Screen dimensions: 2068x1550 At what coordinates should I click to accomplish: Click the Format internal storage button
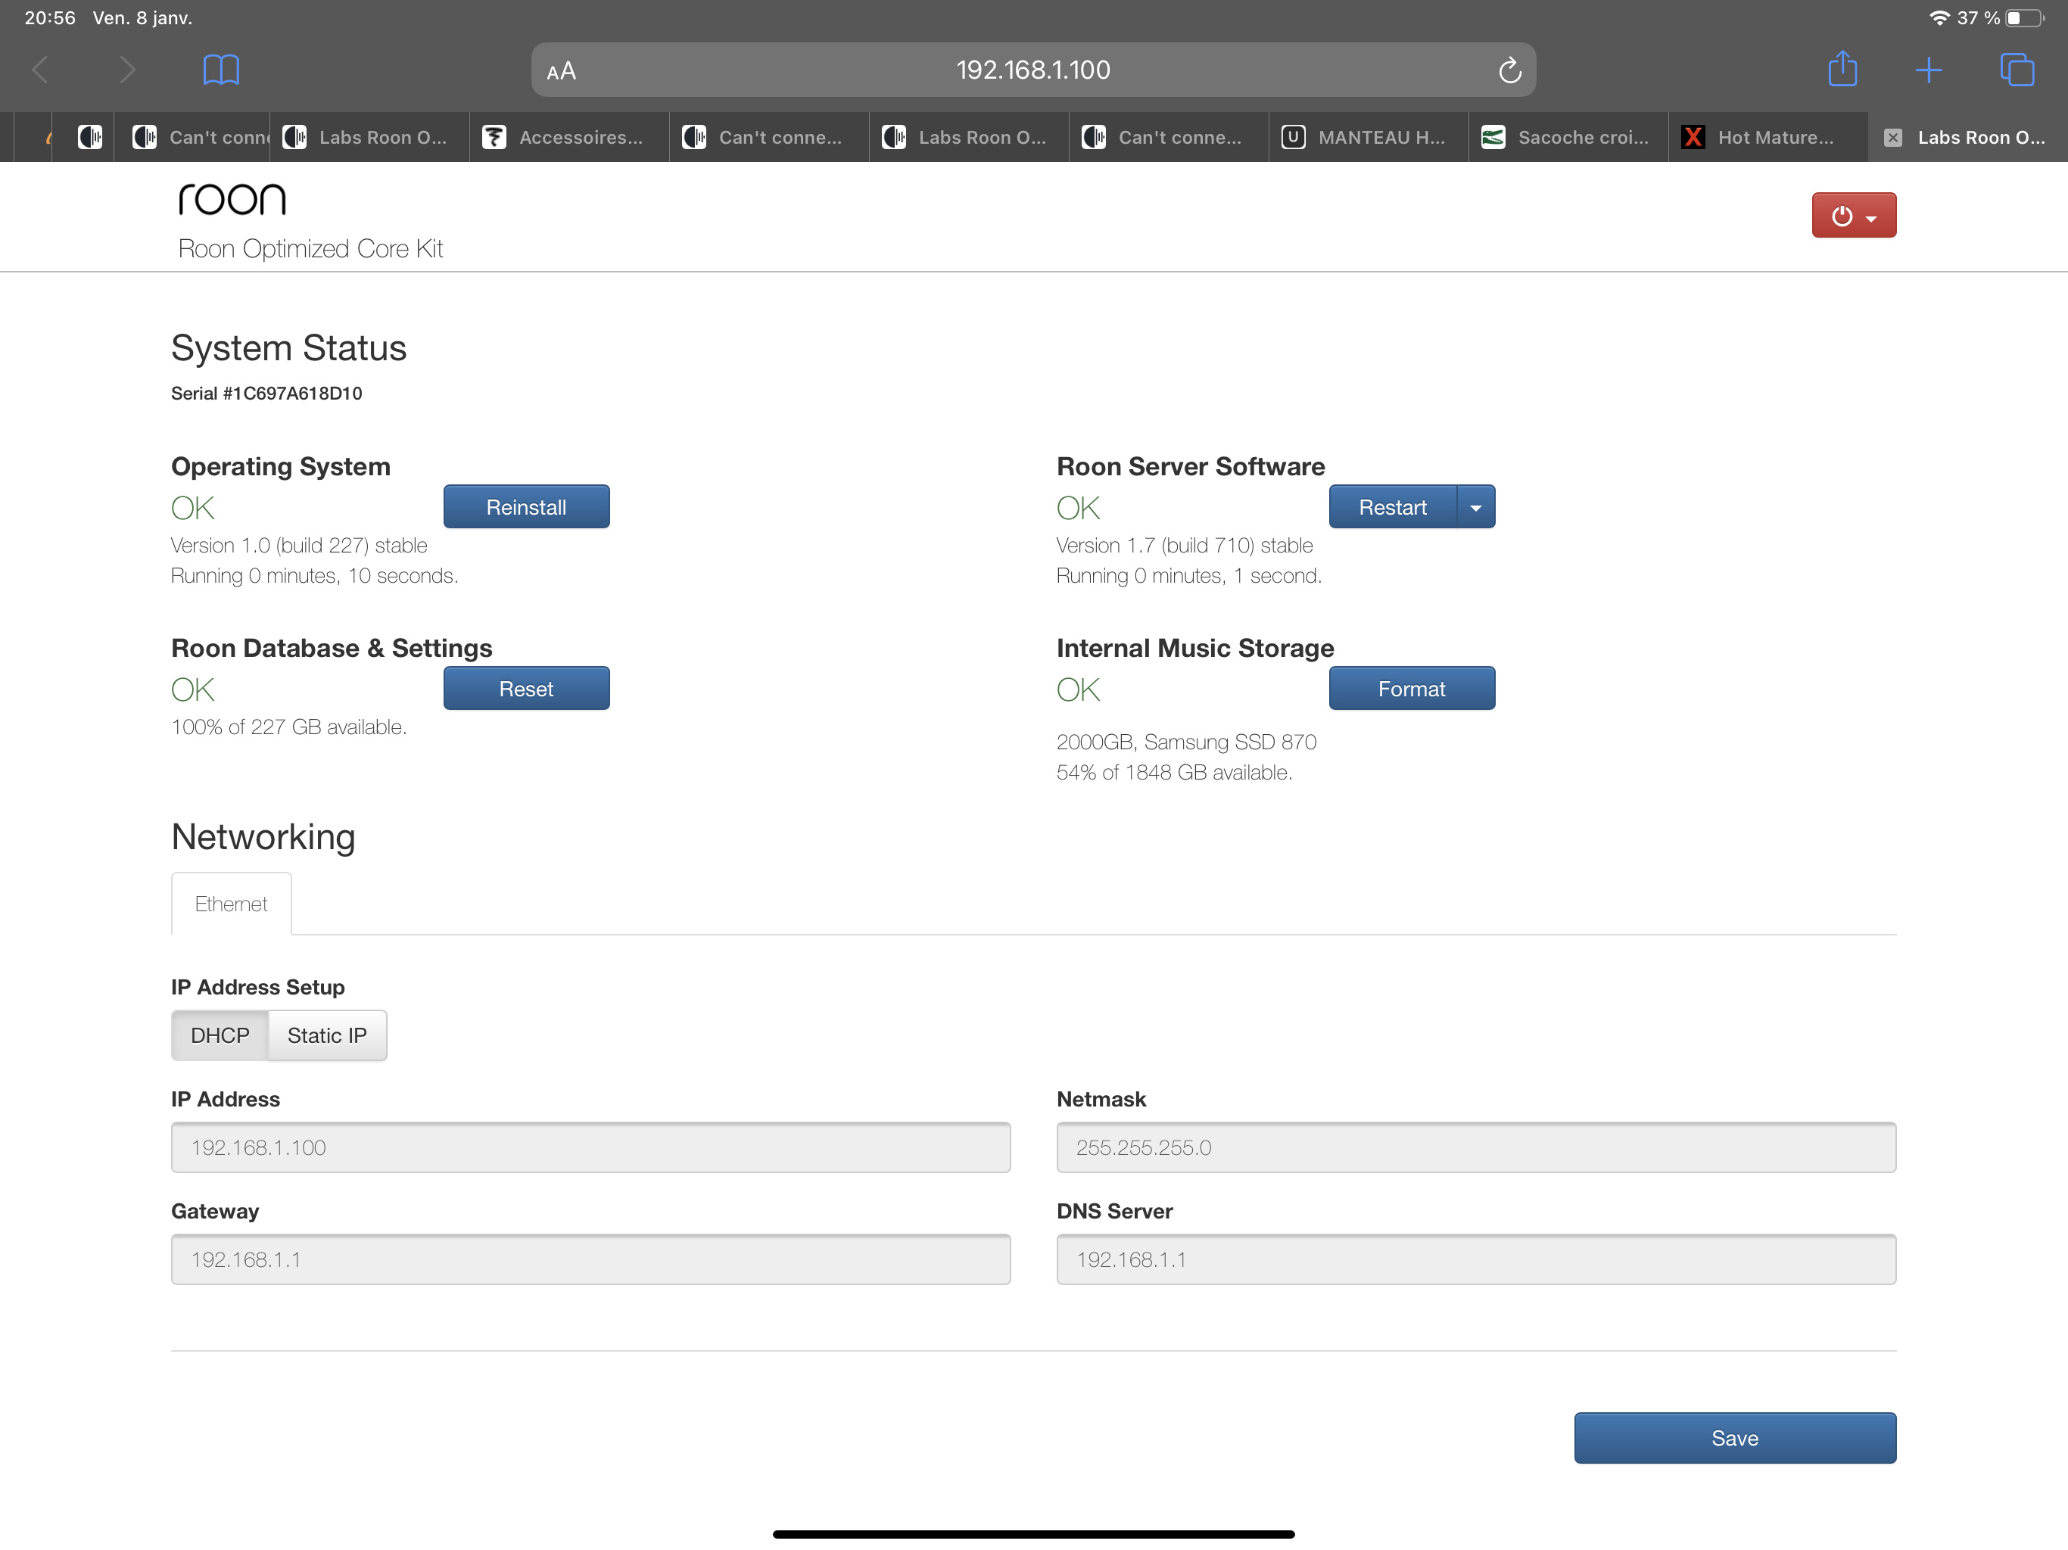(x=1412, y=688)
